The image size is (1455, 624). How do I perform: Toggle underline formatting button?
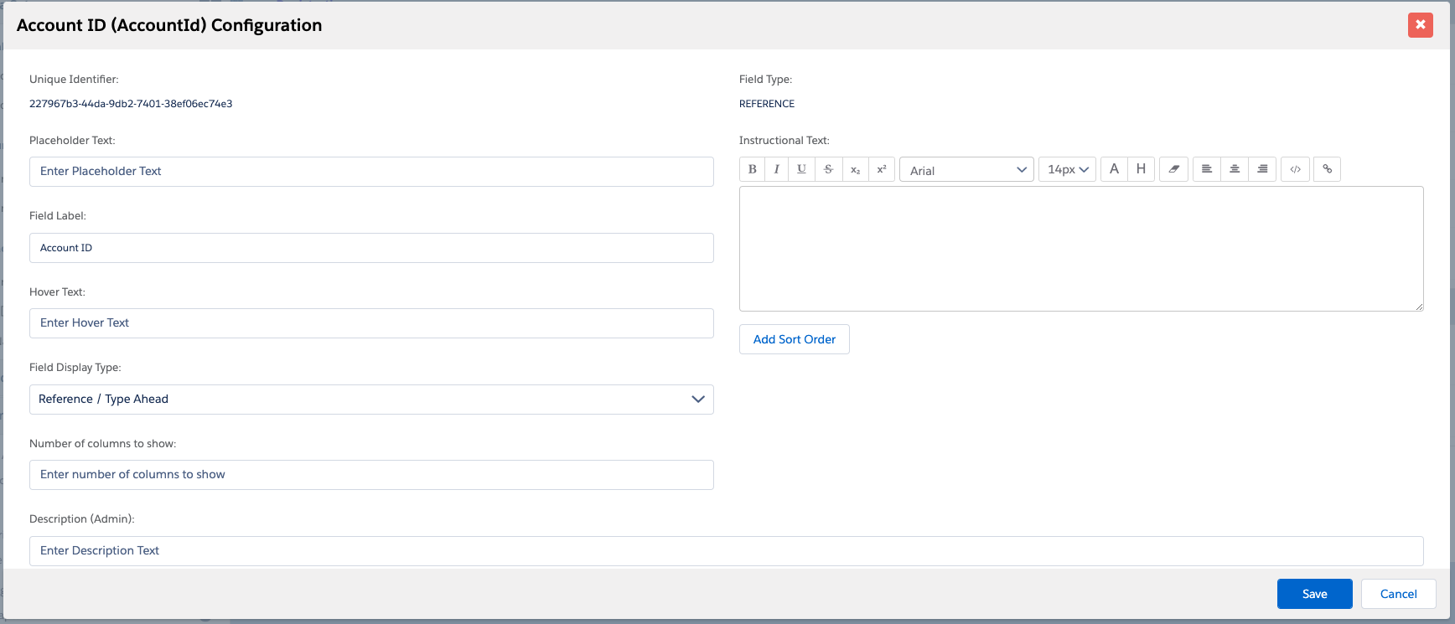(802, 169)
